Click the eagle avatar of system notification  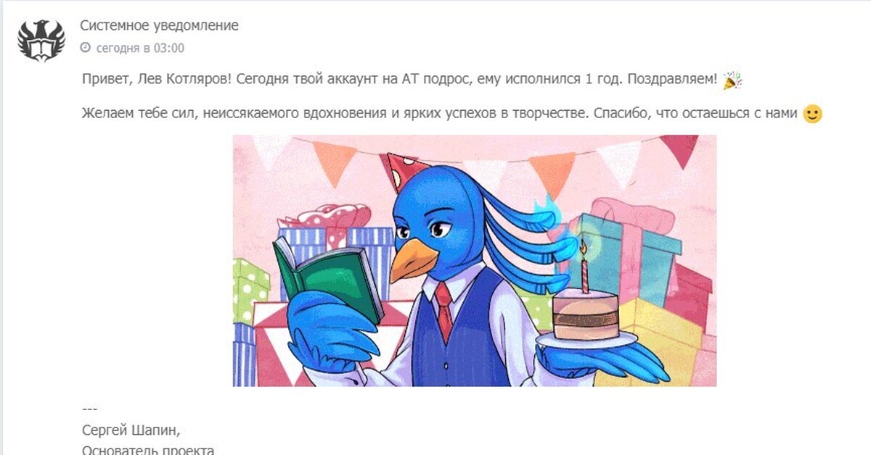(x=41, y=40)
